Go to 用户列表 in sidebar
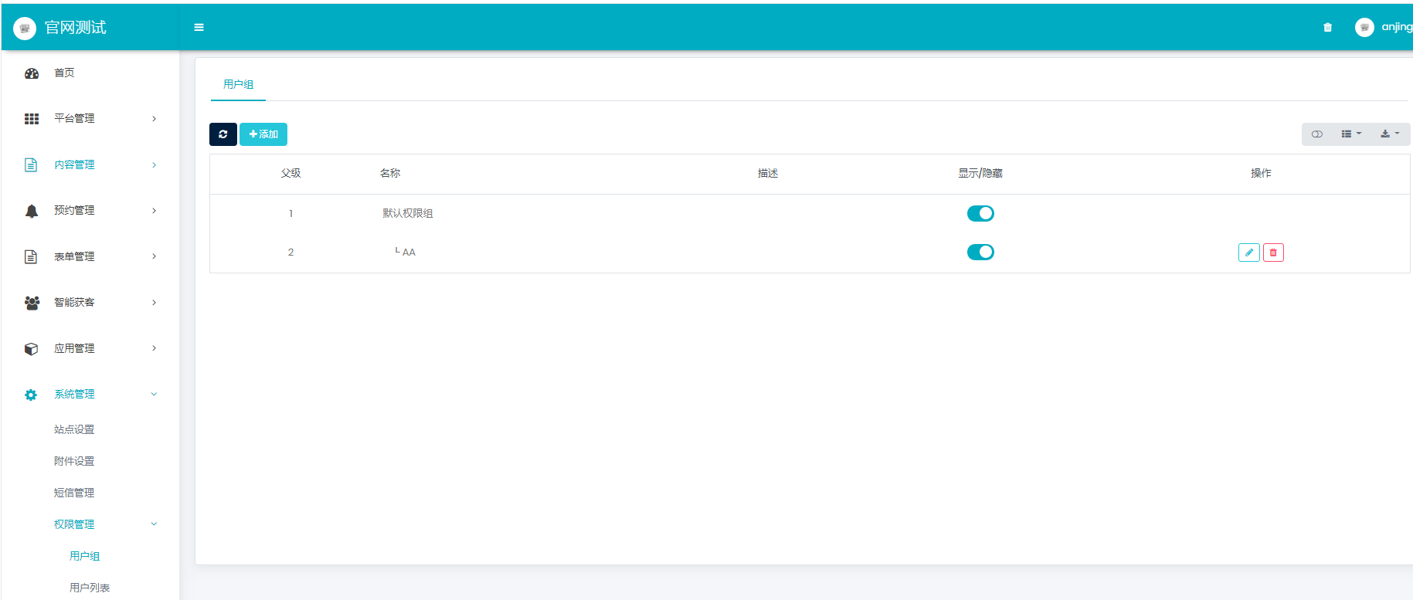Screen dimensions: 1413x600 90,588
